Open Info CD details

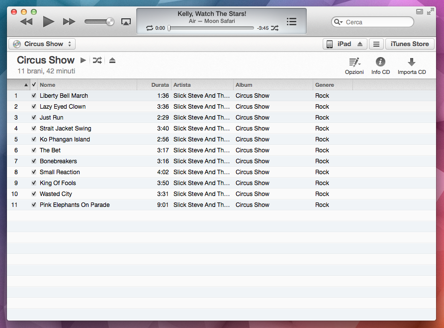380,66
